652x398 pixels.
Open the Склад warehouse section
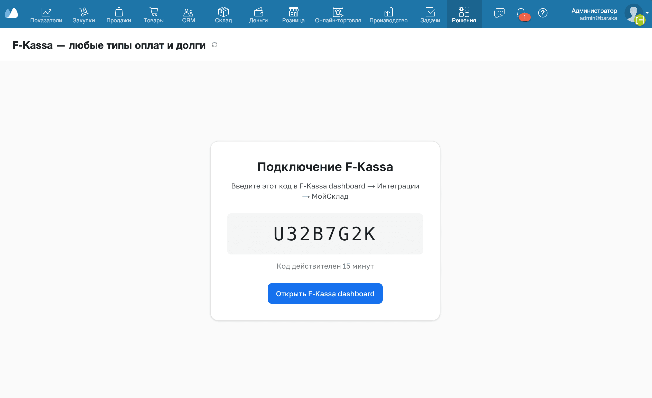pos(223,15)
